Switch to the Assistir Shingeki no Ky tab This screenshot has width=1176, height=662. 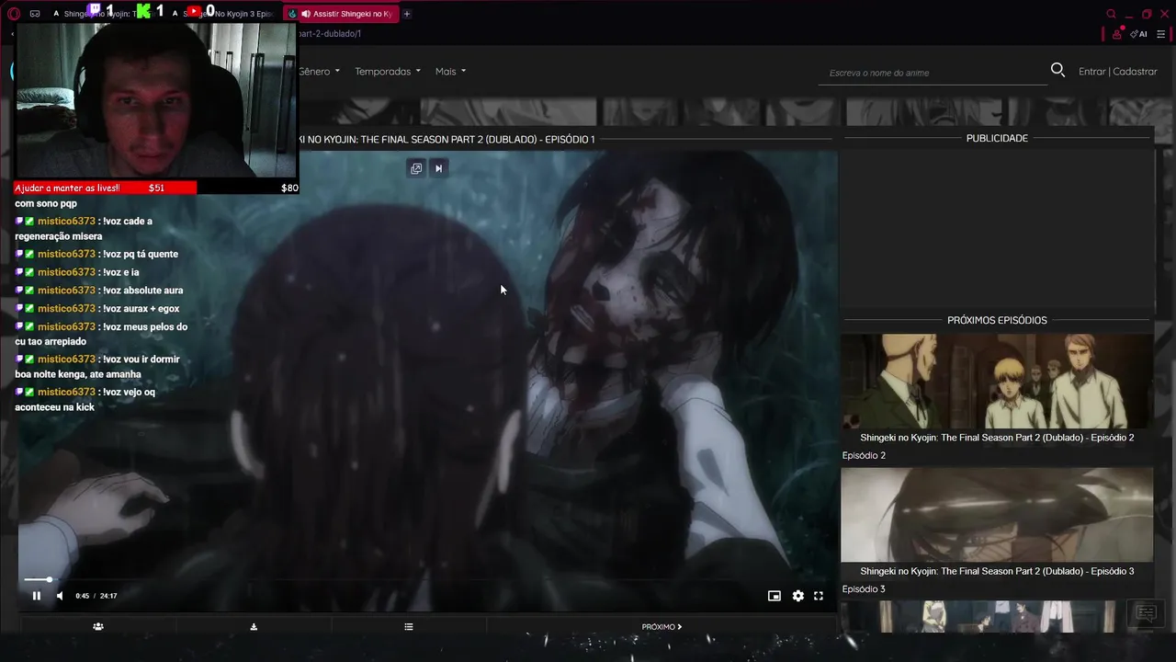[x=341, y=14]
